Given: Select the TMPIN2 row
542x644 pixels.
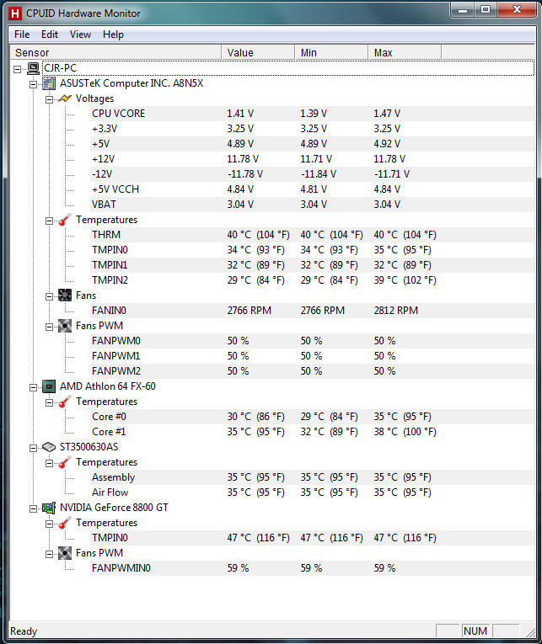Looking at the screenshot, I should pos(312,280).
